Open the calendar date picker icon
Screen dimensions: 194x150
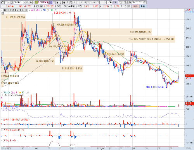(145, 2)
